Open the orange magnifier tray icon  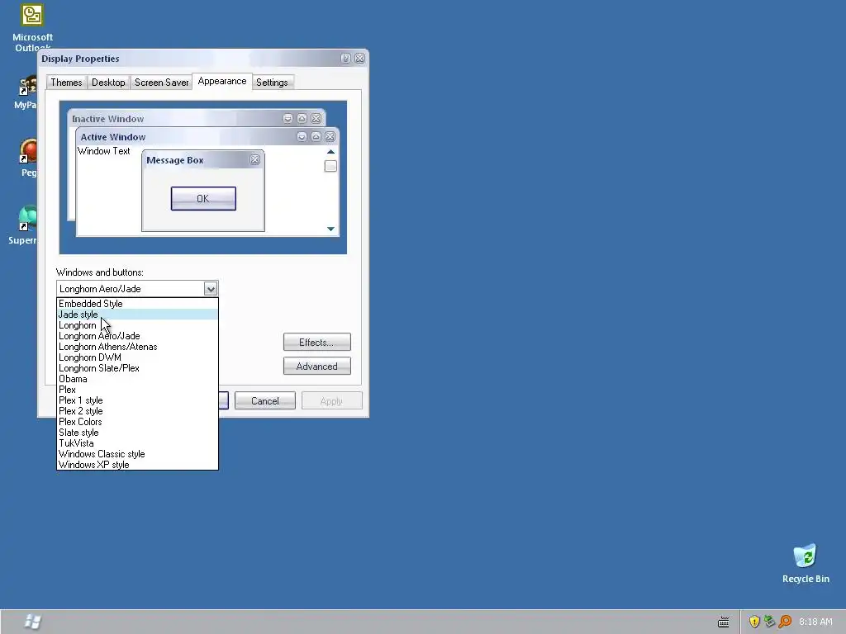tap(785, 622)
